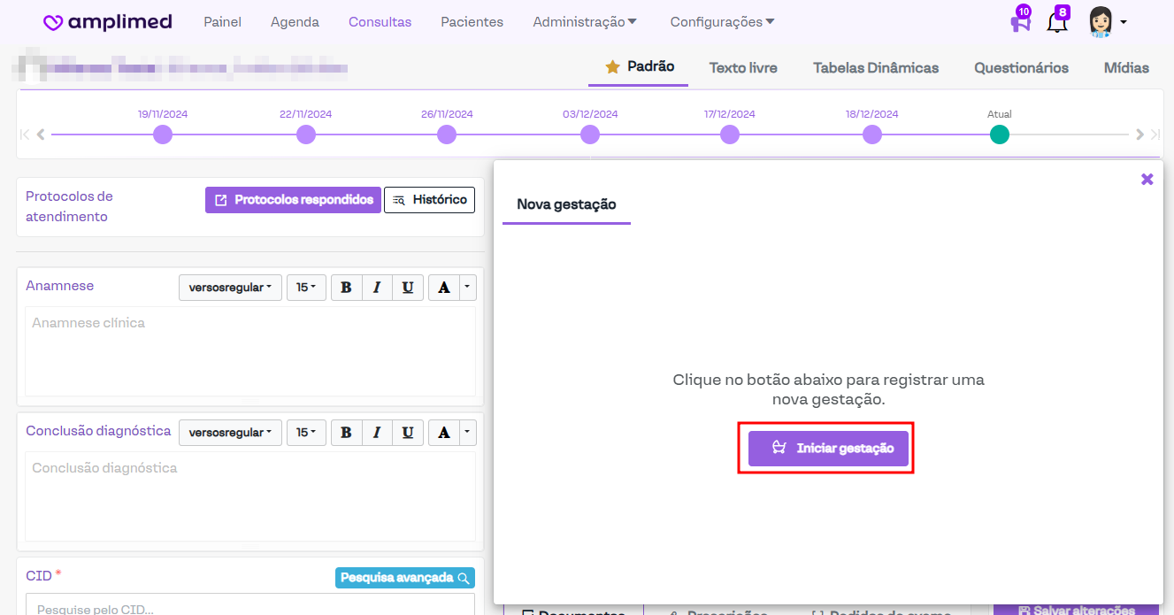Open user avatar profile menu
The width and height of the screenshot is (1174, 615).
pos(1107,22)
